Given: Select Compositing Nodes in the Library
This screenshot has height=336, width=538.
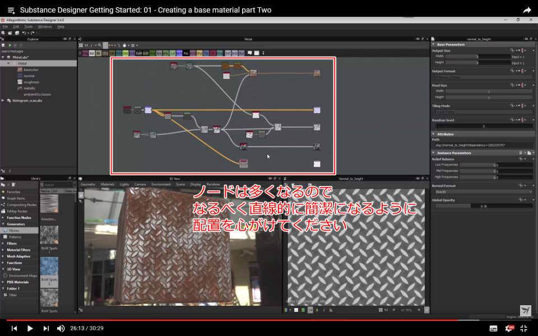Looking at the screenshot, I should (x=22, y=205).
